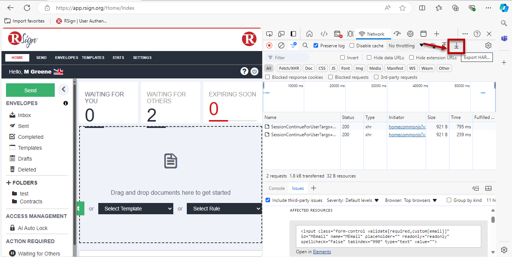512x257 pixels.
Task: Enable Disable cache checkbox
Action: point(352,45)
